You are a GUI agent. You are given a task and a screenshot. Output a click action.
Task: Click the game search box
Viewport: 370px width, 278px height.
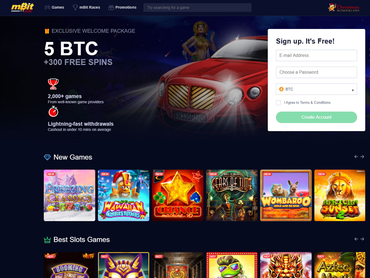pyautogui.click(x=198, y=8)
